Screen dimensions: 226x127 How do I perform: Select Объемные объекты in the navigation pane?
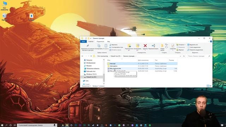coord(91,68)
